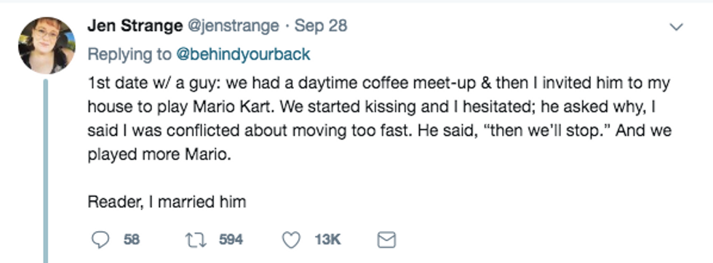713x263 pixels.
Task: Open the tweet options chevron menu
Action: click(x=677, y=28)
